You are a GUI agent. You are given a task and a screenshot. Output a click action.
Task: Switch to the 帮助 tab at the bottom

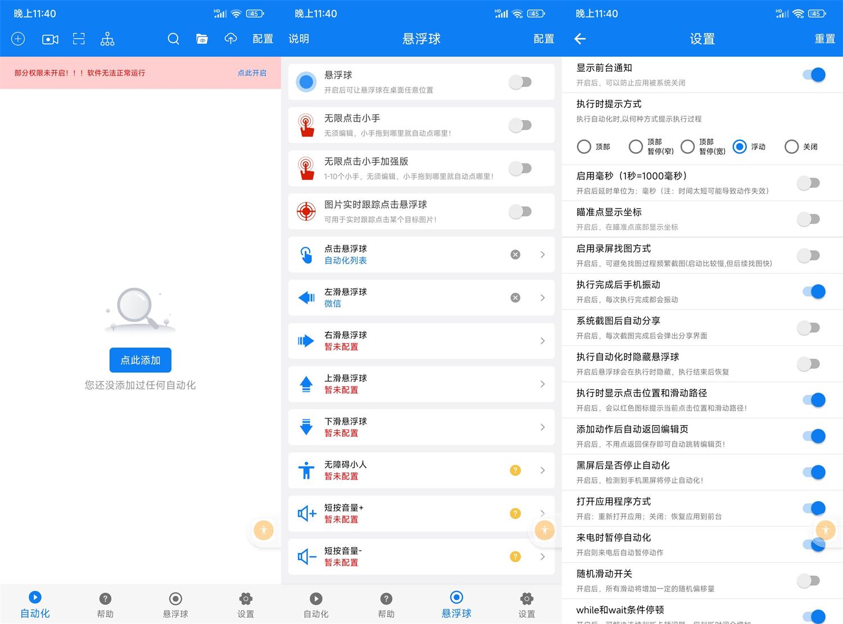[x=105, y=604]
